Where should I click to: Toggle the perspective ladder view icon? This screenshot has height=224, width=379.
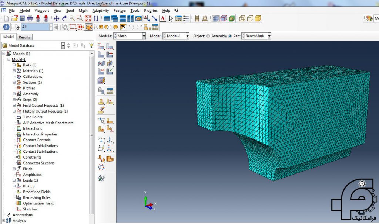(x=205, y=18)
